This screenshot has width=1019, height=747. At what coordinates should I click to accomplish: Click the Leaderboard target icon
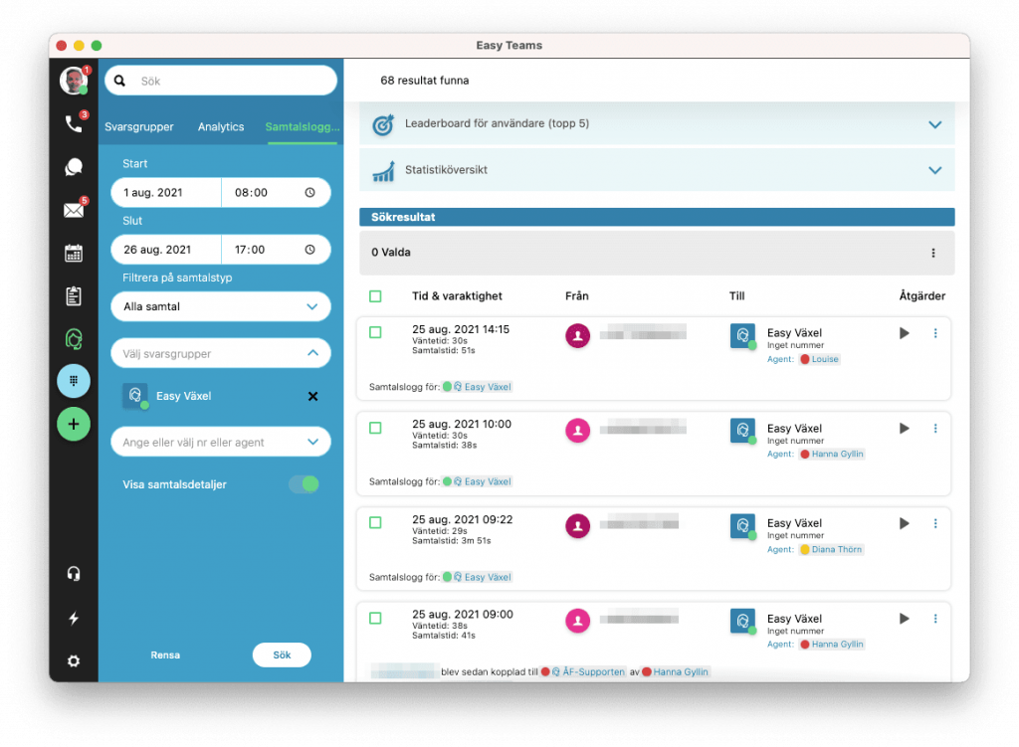point(383,124)
